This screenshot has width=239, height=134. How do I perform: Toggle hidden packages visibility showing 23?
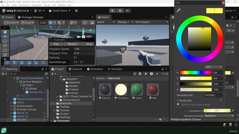click(165, 74)
